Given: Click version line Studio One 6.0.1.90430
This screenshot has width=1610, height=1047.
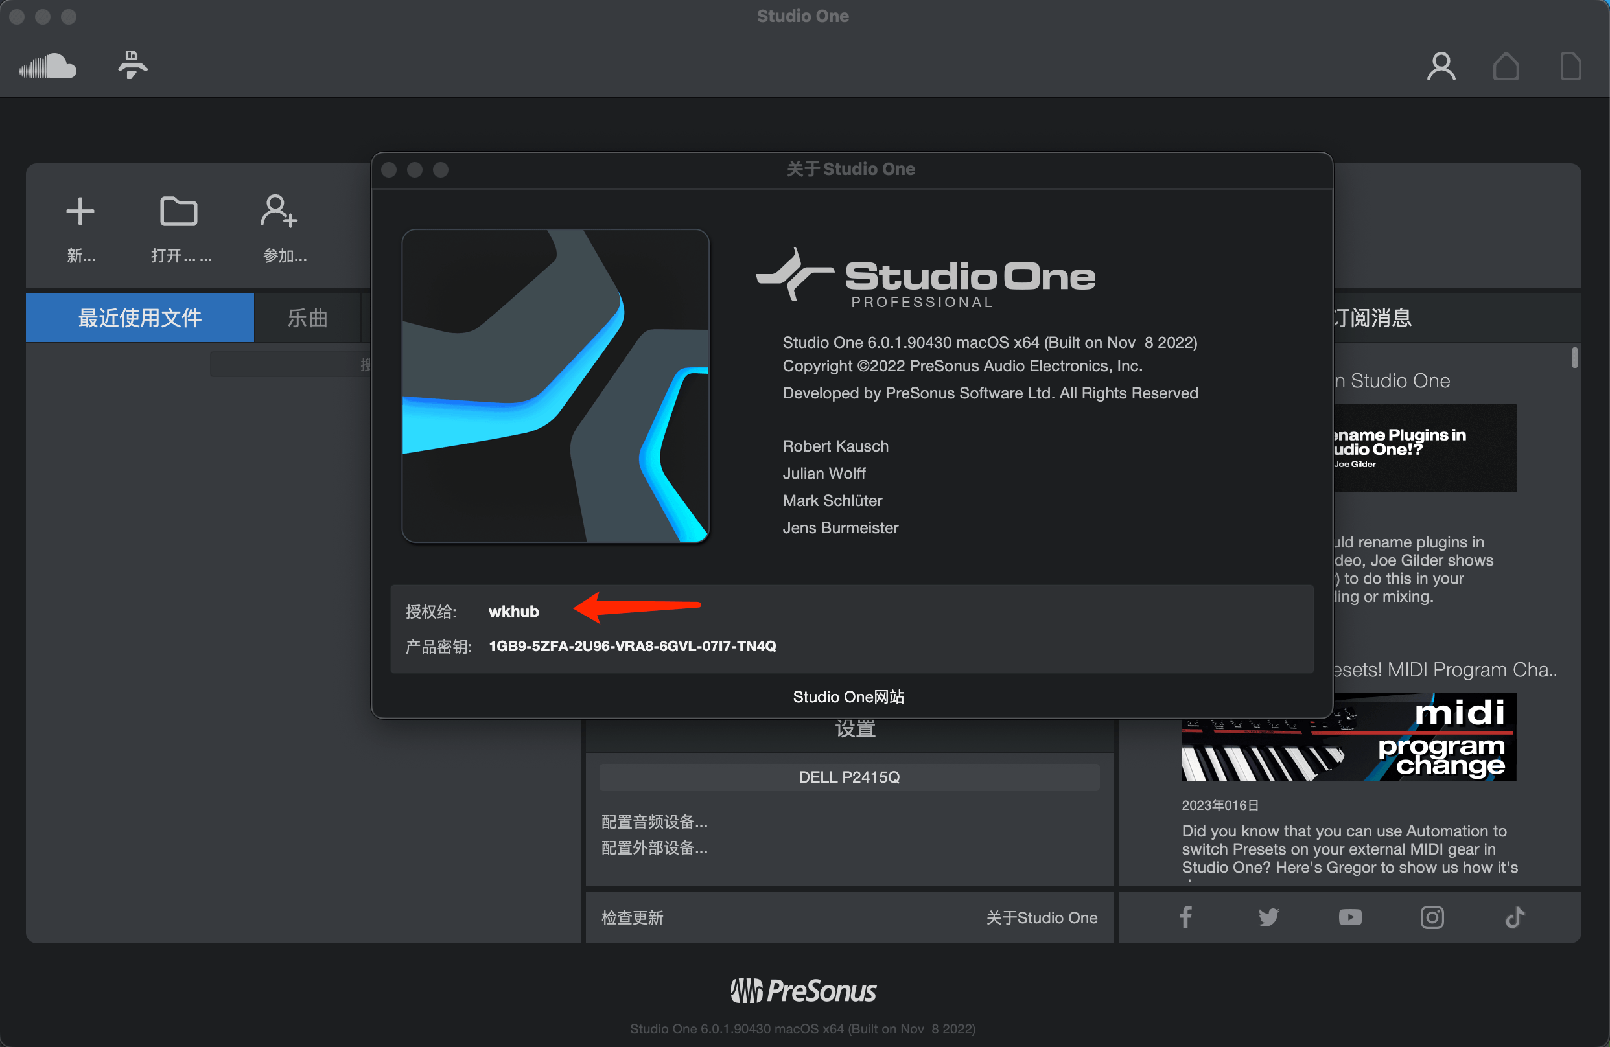Looking at the screenshot, I should [x=990, y=342].
